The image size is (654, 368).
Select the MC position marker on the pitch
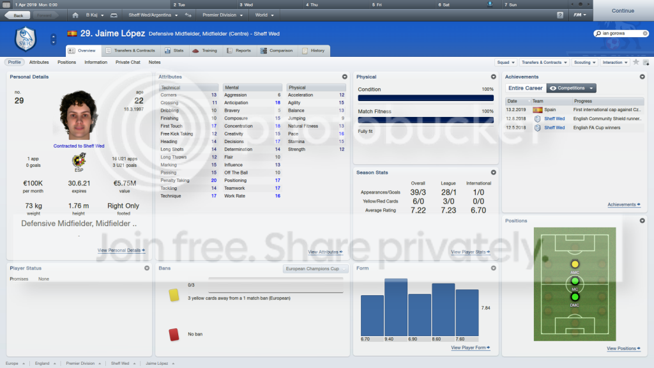point(575,281)
